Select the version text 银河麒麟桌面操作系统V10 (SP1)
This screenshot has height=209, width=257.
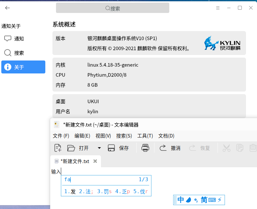122,38
